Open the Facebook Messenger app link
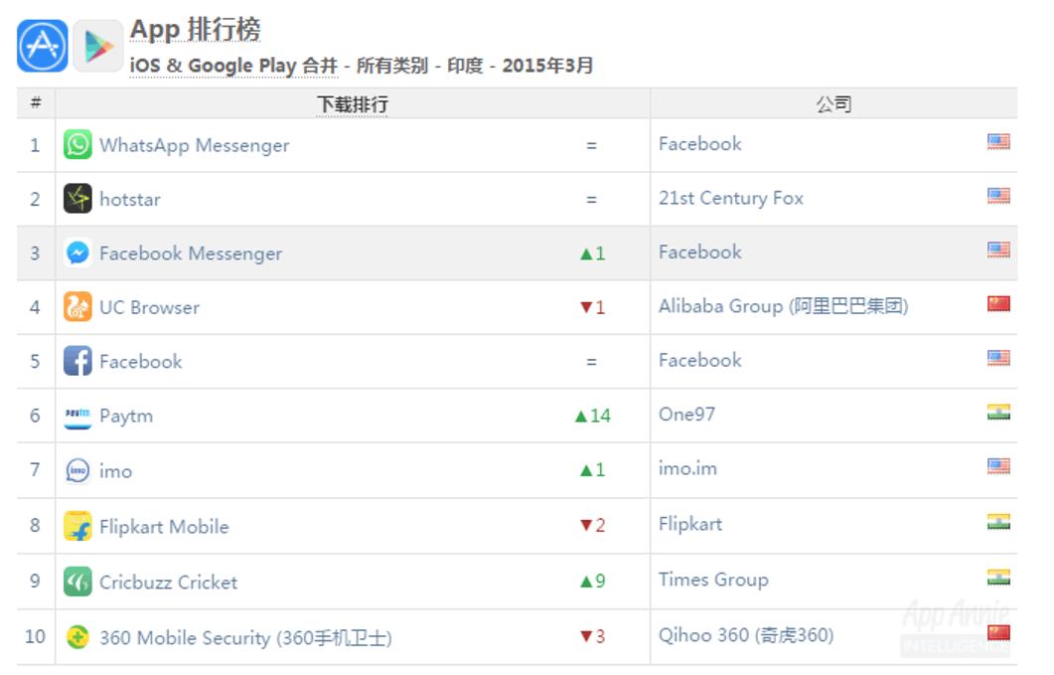 (x=190, y=253)
